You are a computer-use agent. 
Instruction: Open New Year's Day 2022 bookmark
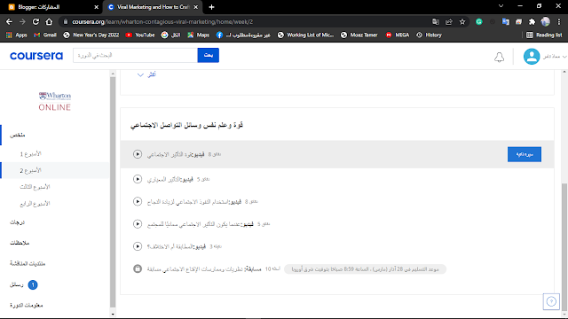click(91, 35)
